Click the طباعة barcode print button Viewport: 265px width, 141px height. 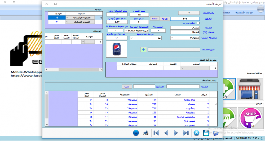point(165,19)
